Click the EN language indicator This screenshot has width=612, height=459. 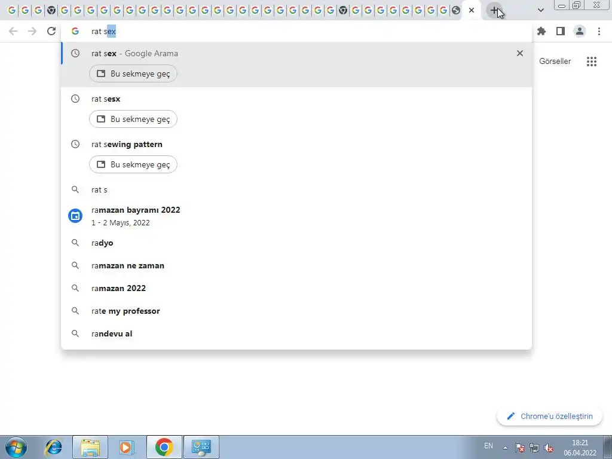click(488, 446)
